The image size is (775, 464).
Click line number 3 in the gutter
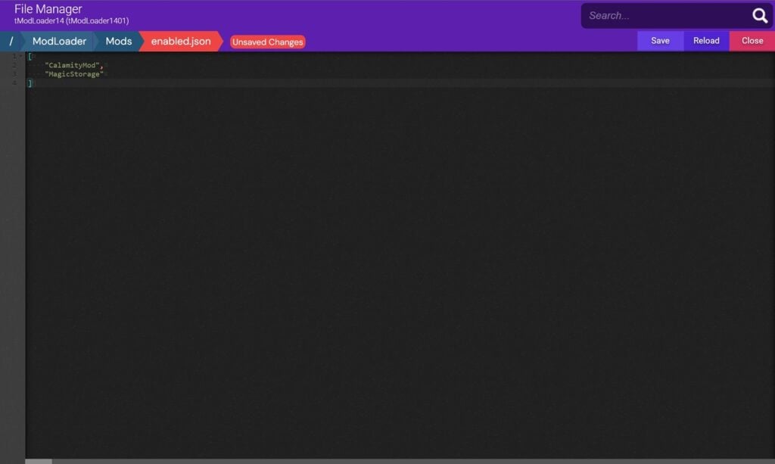click(x=14, y=73)
